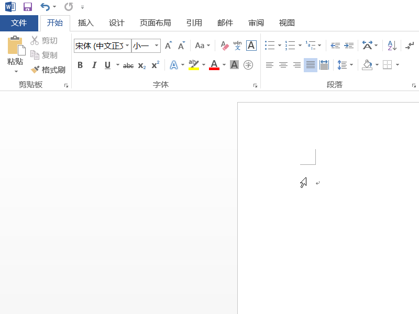Align text left

pos(270,65)
